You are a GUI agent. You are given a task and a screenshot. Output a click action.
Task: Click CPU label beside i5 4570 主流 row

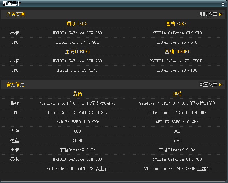pyautogui.click(x=15, y=70)
